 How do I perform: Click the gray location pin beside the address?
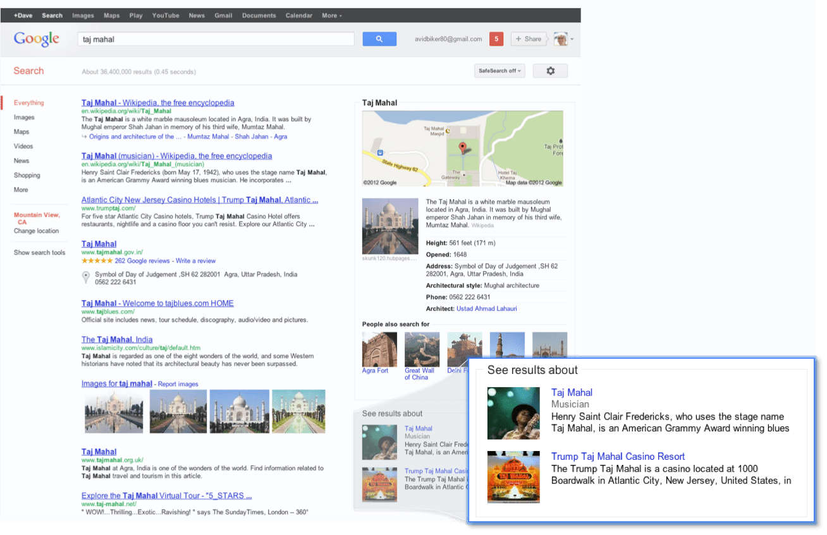pos(85,277)
